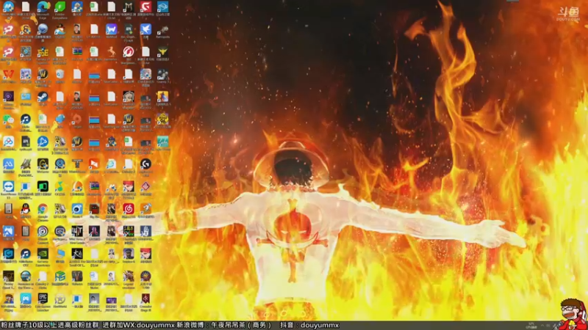
Task: Launch the WeMod shortcut
Action: click(x=112, y=29)
